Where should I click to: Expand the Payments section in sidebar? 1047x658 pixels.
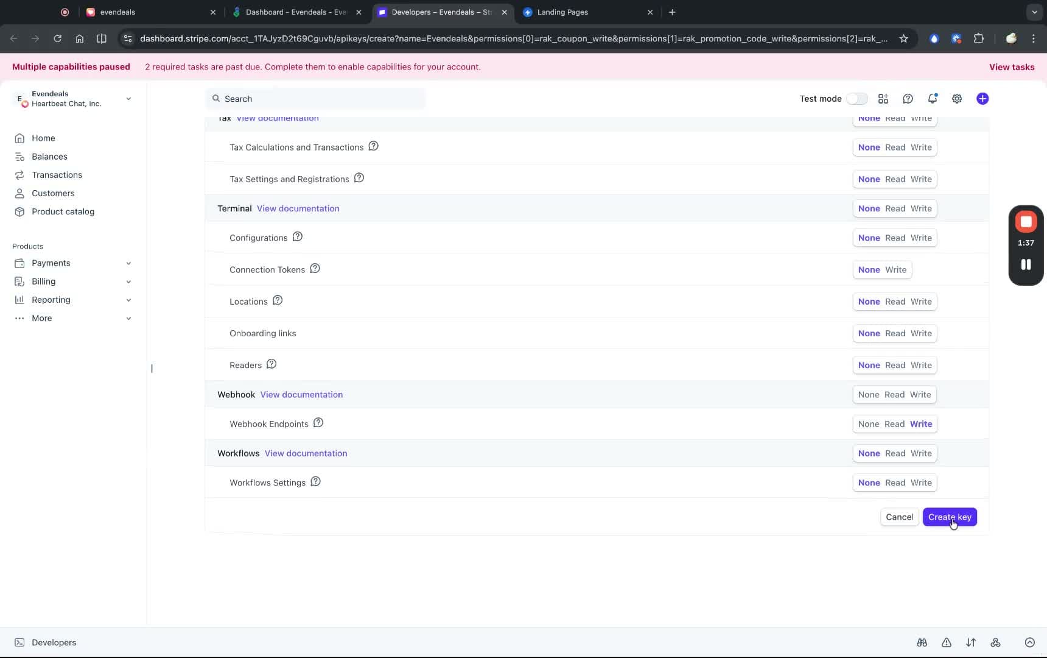point(128,263)
